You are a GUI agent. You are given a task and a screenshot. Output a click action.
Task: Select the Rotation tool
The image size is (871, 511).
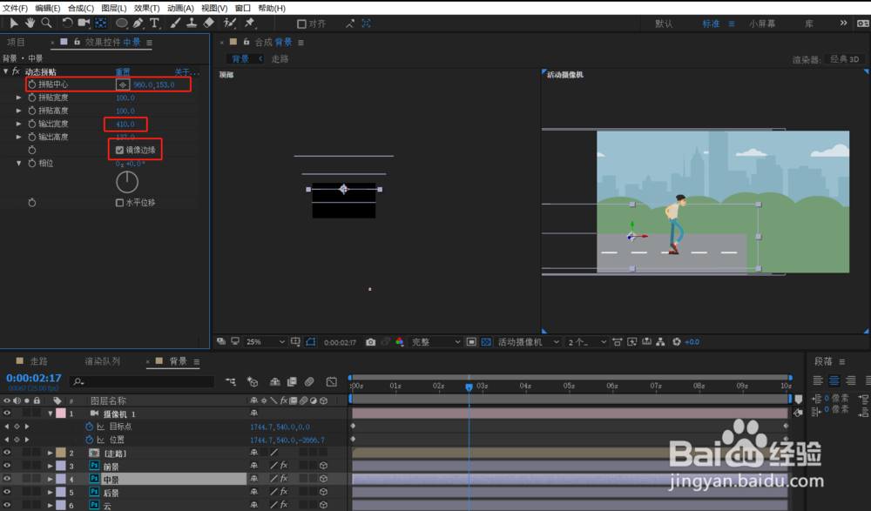[67, 23]
